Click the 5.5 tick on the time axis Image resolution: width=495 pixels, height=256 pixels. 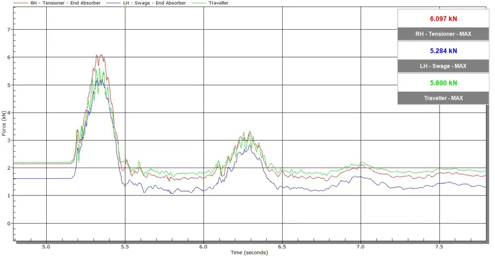pos(125,247)
